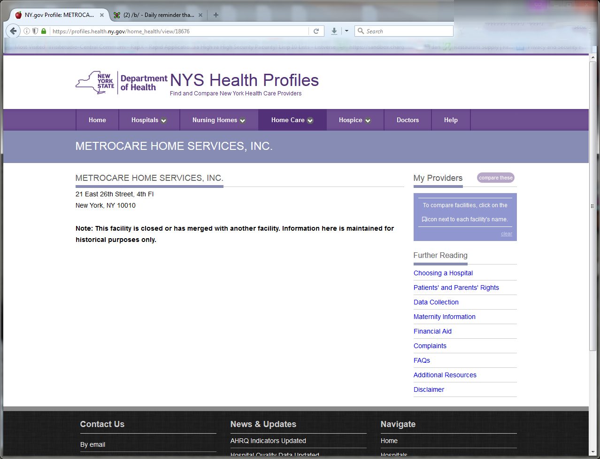
Task: Click the bookmark icon in My Providers hint
Action: pos(424,219)
